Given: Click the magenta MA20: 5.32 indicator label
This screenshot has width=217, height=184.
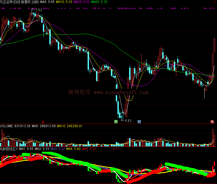Looking at the screenshot, I should (82, 2).
